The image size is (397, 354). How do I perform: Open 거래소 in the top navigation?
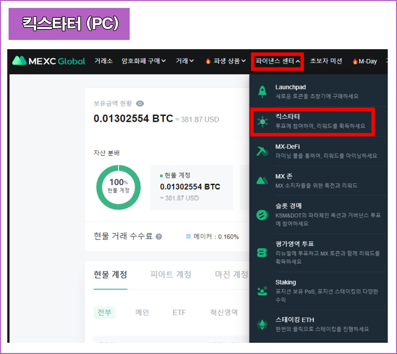coord(104,61)
